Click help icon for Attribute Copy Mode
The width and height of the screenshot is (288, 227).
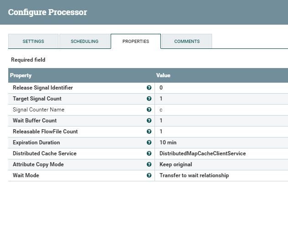coord(149,164)
